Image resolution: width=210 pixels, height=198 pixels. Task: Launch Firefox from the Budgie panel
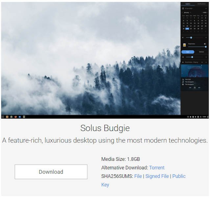click(x=15, y=117)
